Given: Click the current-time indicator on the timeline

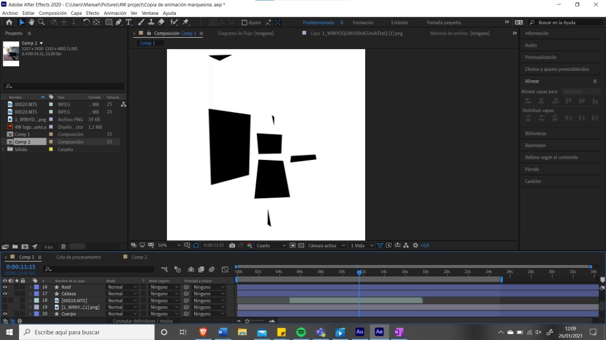Looking at the screenshot, I should tap(359, 272).
